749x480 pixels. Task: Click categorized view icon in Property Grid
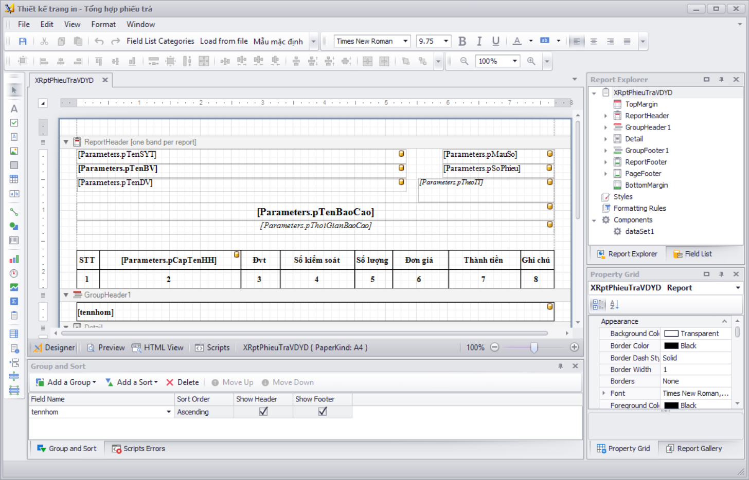[598, 304]
